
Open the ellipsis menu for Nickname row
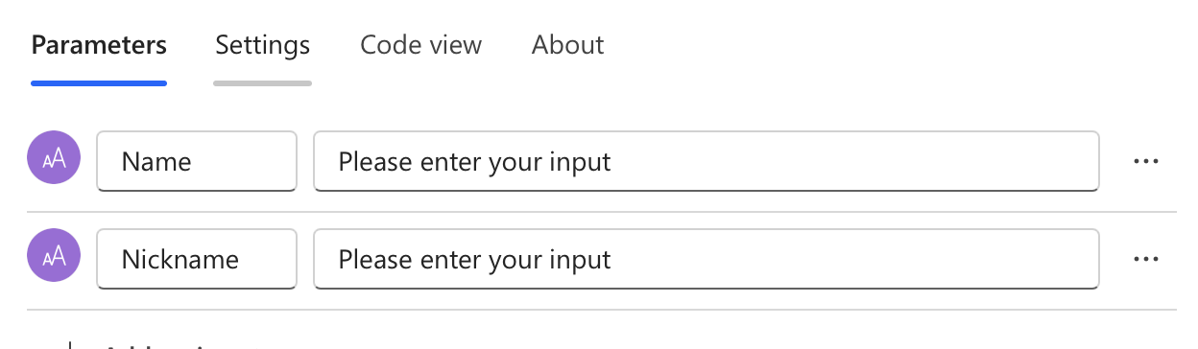click(x=1146, y=259)
